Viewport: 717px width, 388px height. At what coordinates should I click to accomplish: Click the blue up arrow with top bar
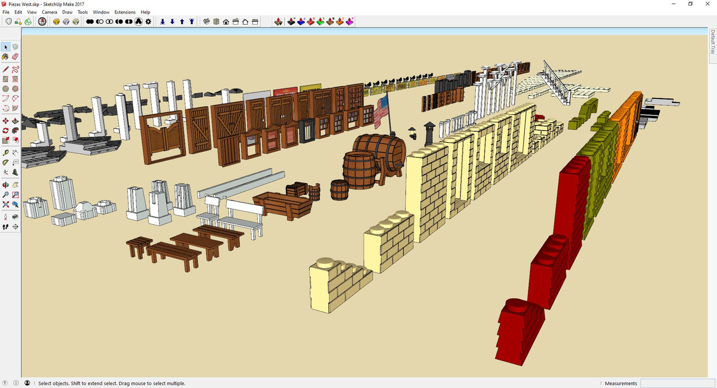192,22
